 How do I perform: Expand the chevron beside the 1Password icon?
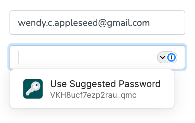pyautogui.click(x=162, y=57)
